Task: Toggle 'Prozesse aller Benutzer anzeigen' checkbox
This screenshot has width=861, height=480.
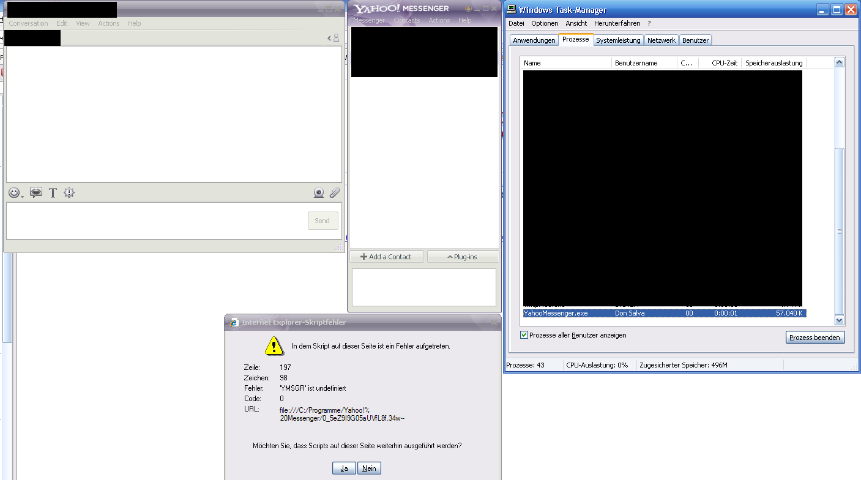Action: click(524, 335)
